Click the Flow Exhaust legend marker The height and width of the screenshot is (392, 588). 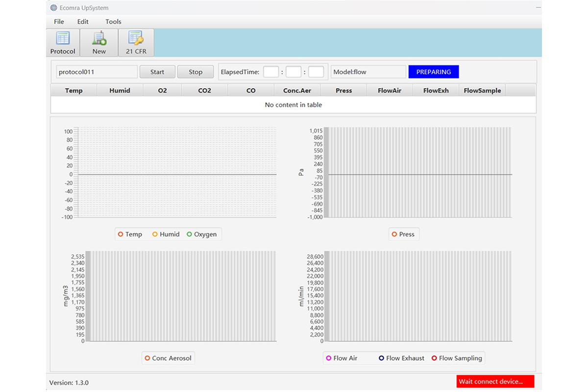pos(382,358)
